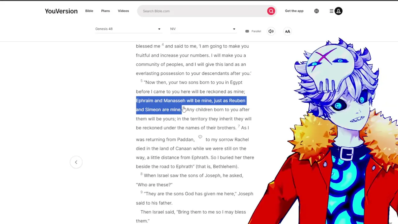The width and height of the screenshot is (398, 224).
Task: Click text "Who are these?"
Action: (154, 184)
